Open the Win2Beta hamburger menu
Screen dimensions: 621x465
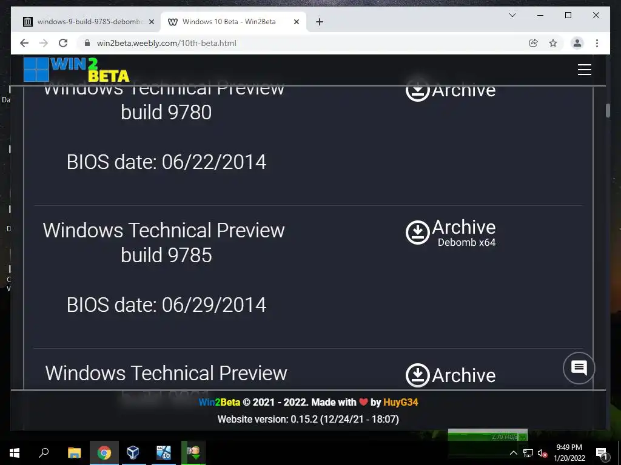(584, 70)
